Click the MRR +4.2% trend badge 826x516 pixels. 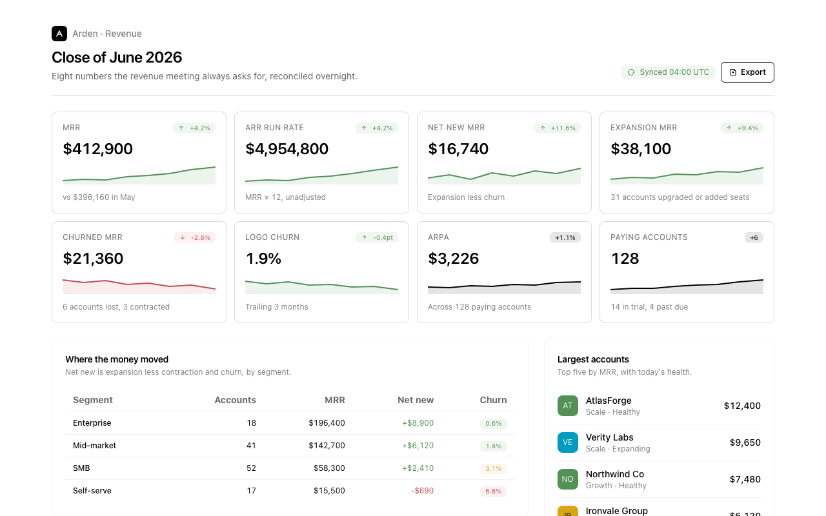[x=194, y=128]
